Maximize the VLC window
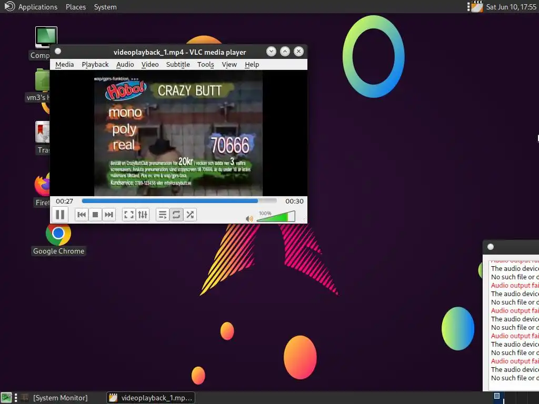 click(x=285, y=52)
